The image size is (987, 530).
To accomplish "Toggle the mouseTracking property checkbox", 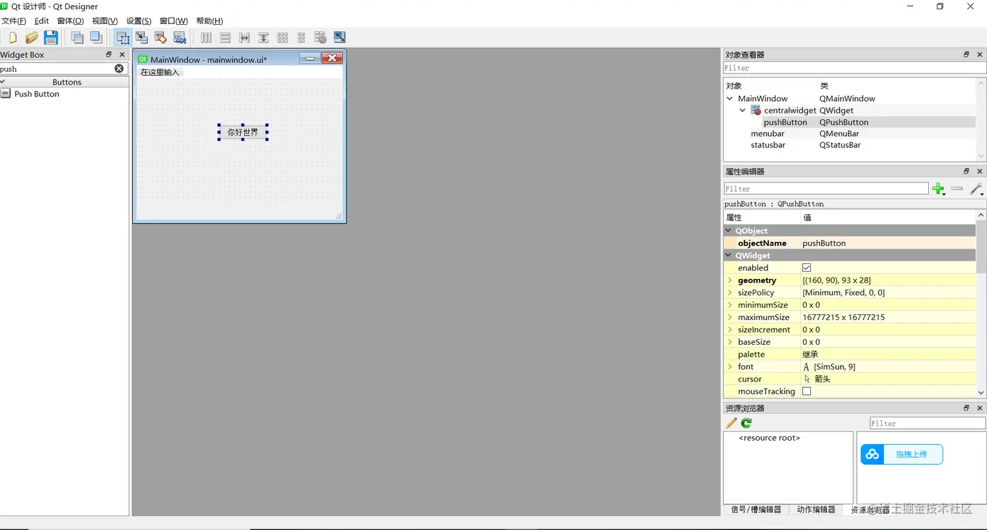I will pyautogui.click(x=806, y=392).
